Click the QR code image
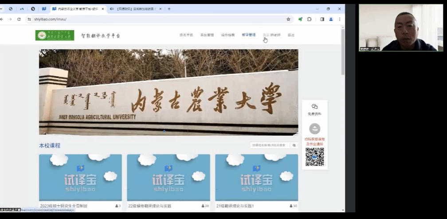The image size is (447, 219). pyautogui.click(x=315, y=157)
